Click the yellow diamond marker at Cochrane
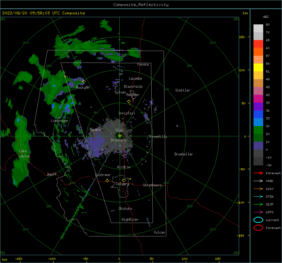Image resolution: width=282 pixels, height=263 pixels. tap(107, 180)
